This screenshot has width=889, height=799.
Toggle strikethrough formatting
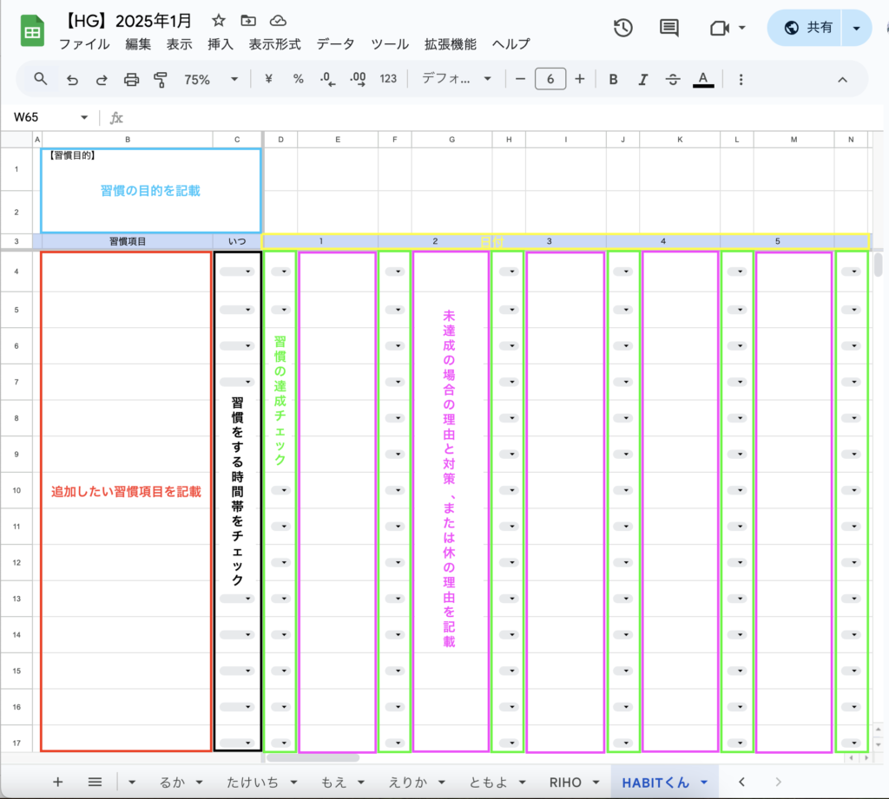point(673,79)
